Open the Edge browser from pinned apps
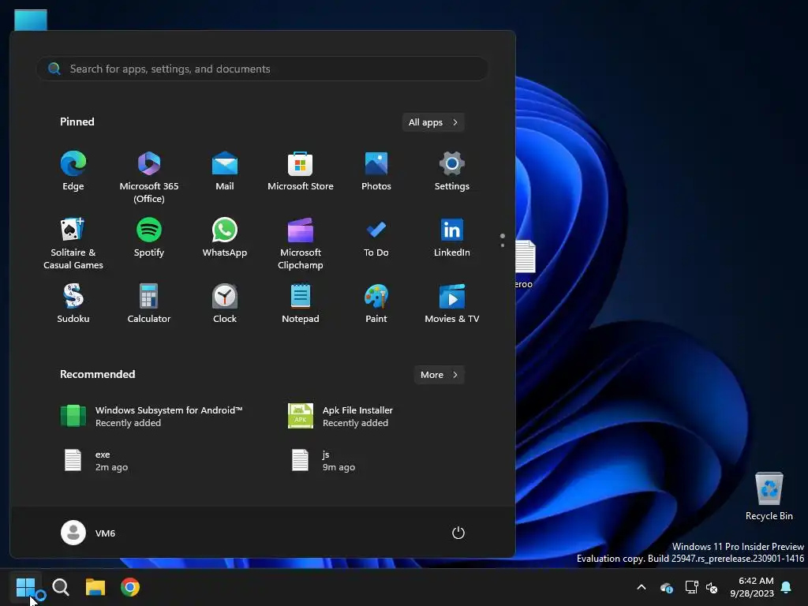Screen dimensions: 808x606 pyautogui.click(x=73, y=171)
